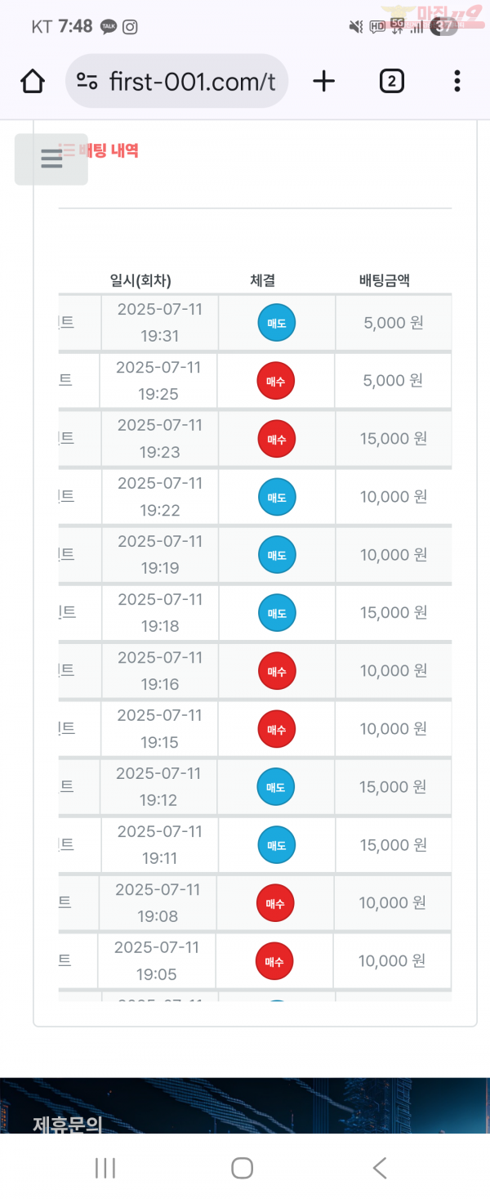Tap site info icon in address bar

87,81
